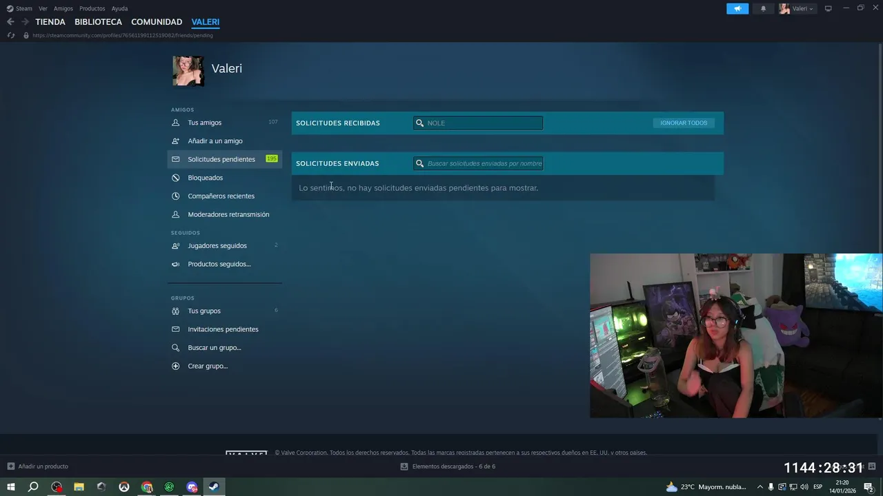
Task: Open the Amigos menu
Action: (63, 8)
